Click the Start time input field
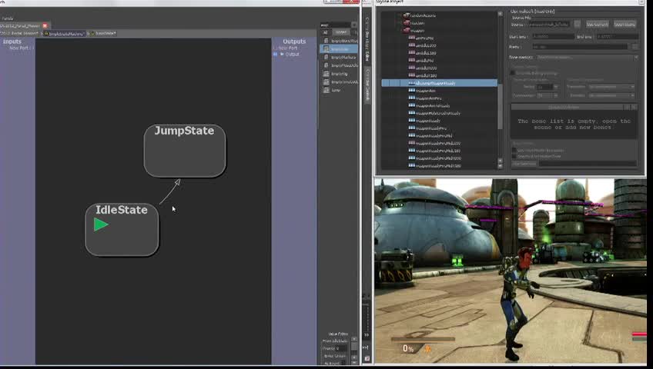 [x=553, y=37]
